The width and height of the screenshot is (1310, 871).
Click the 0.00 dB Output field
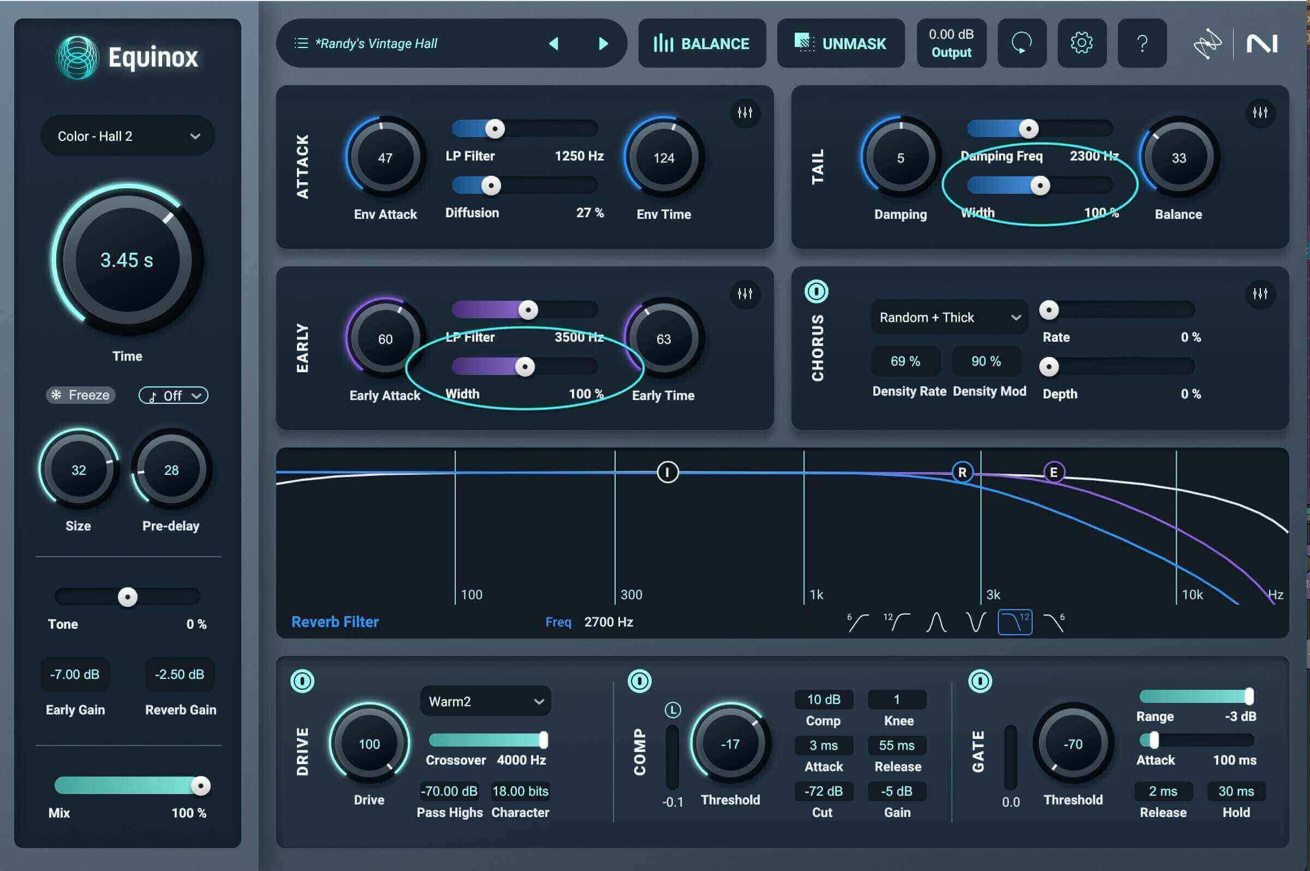coord(951,43)
